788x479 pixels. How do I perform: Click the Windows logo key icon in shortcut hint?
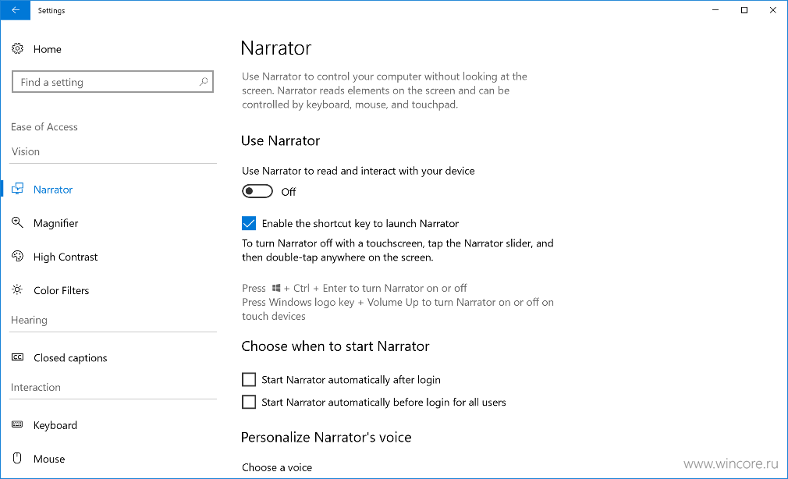(276, 288)
